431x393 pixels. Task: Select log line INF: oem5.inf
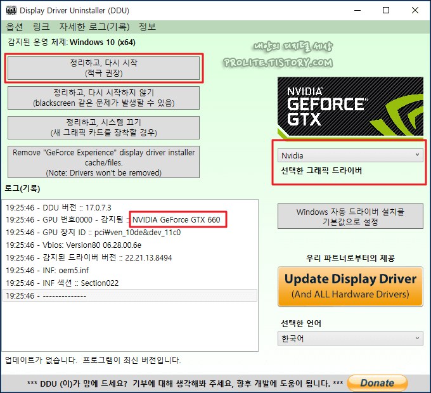(130, 271)
